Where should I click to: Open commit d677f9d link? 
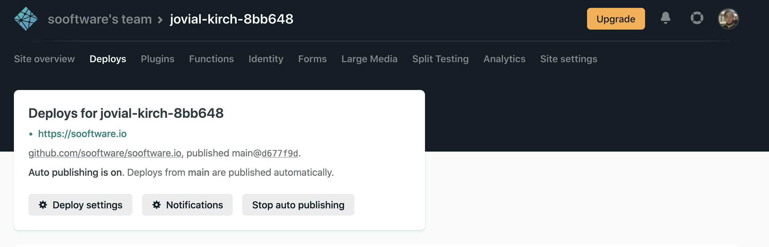coord(280,153)
